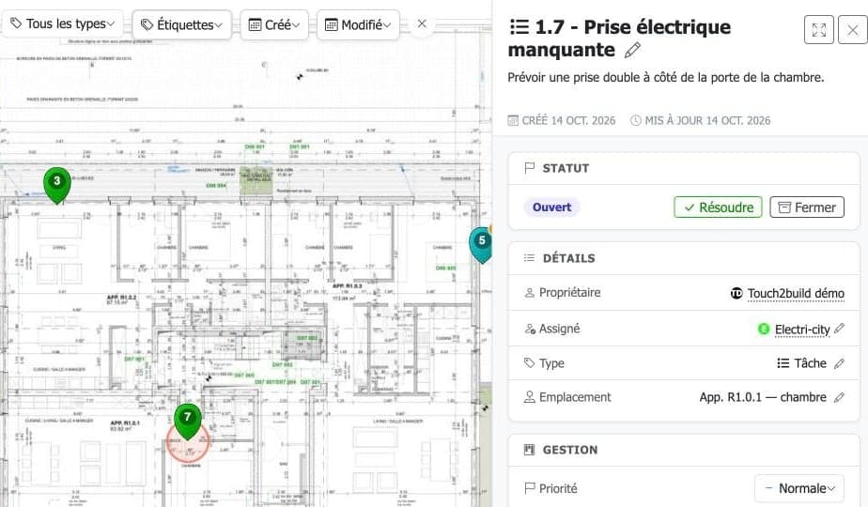
Task: Expand the detail panel to fullscreen
Action: tap(819, 30)
